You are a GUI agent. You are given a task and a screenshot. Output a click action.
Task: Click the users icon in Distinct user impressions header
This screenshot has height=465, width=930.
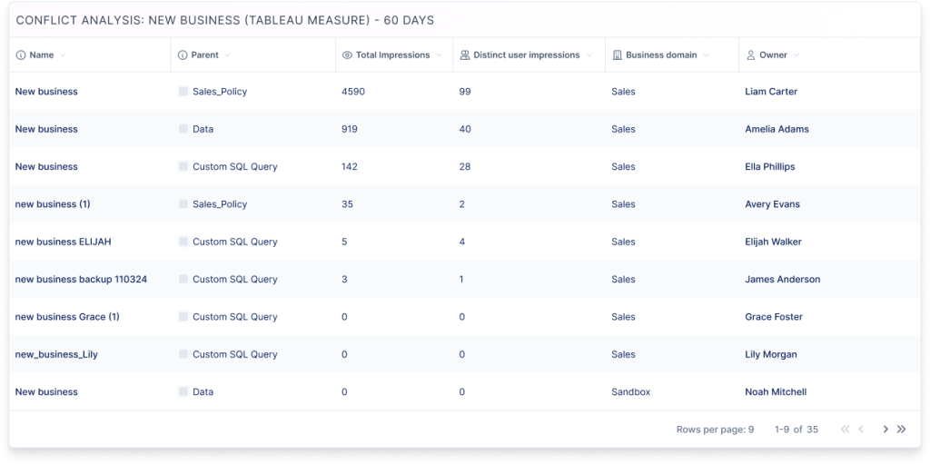point(465,55)
